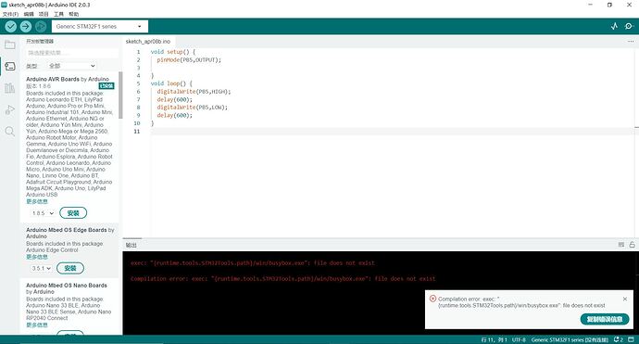Open 更多信息 link under Mbed OS Nano Boards
This screenshot has height=344, width=639.
tap(37, 325)
